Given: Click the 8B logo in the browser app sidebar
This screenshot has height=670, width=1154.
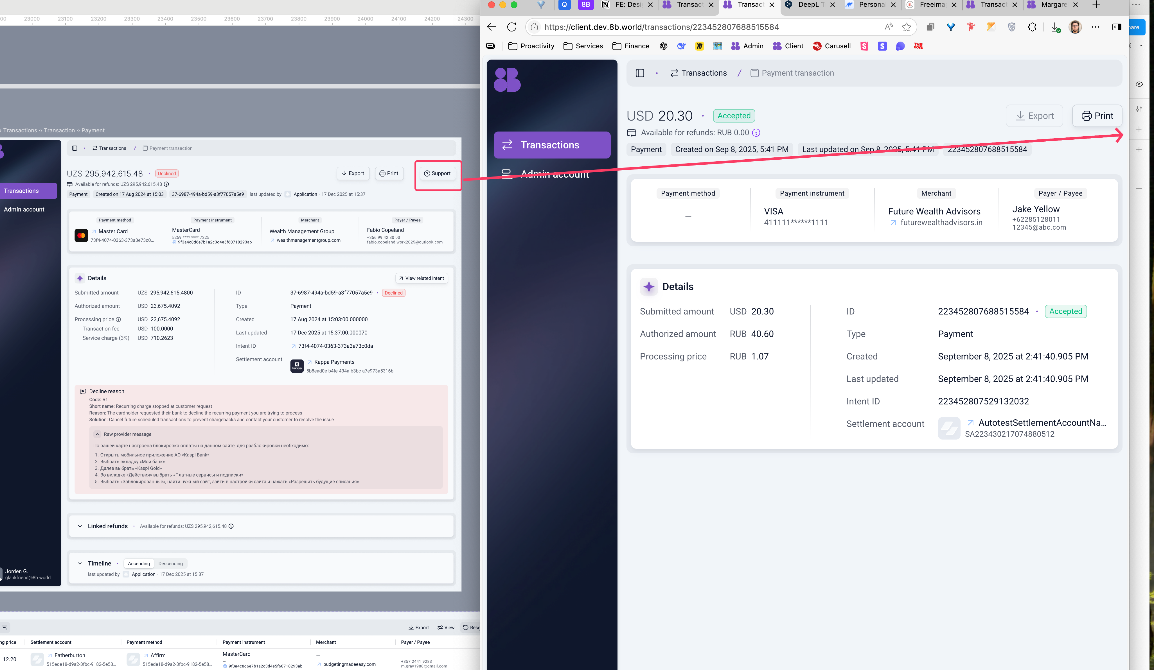Looking at the screenshot, I should point(507,80).
